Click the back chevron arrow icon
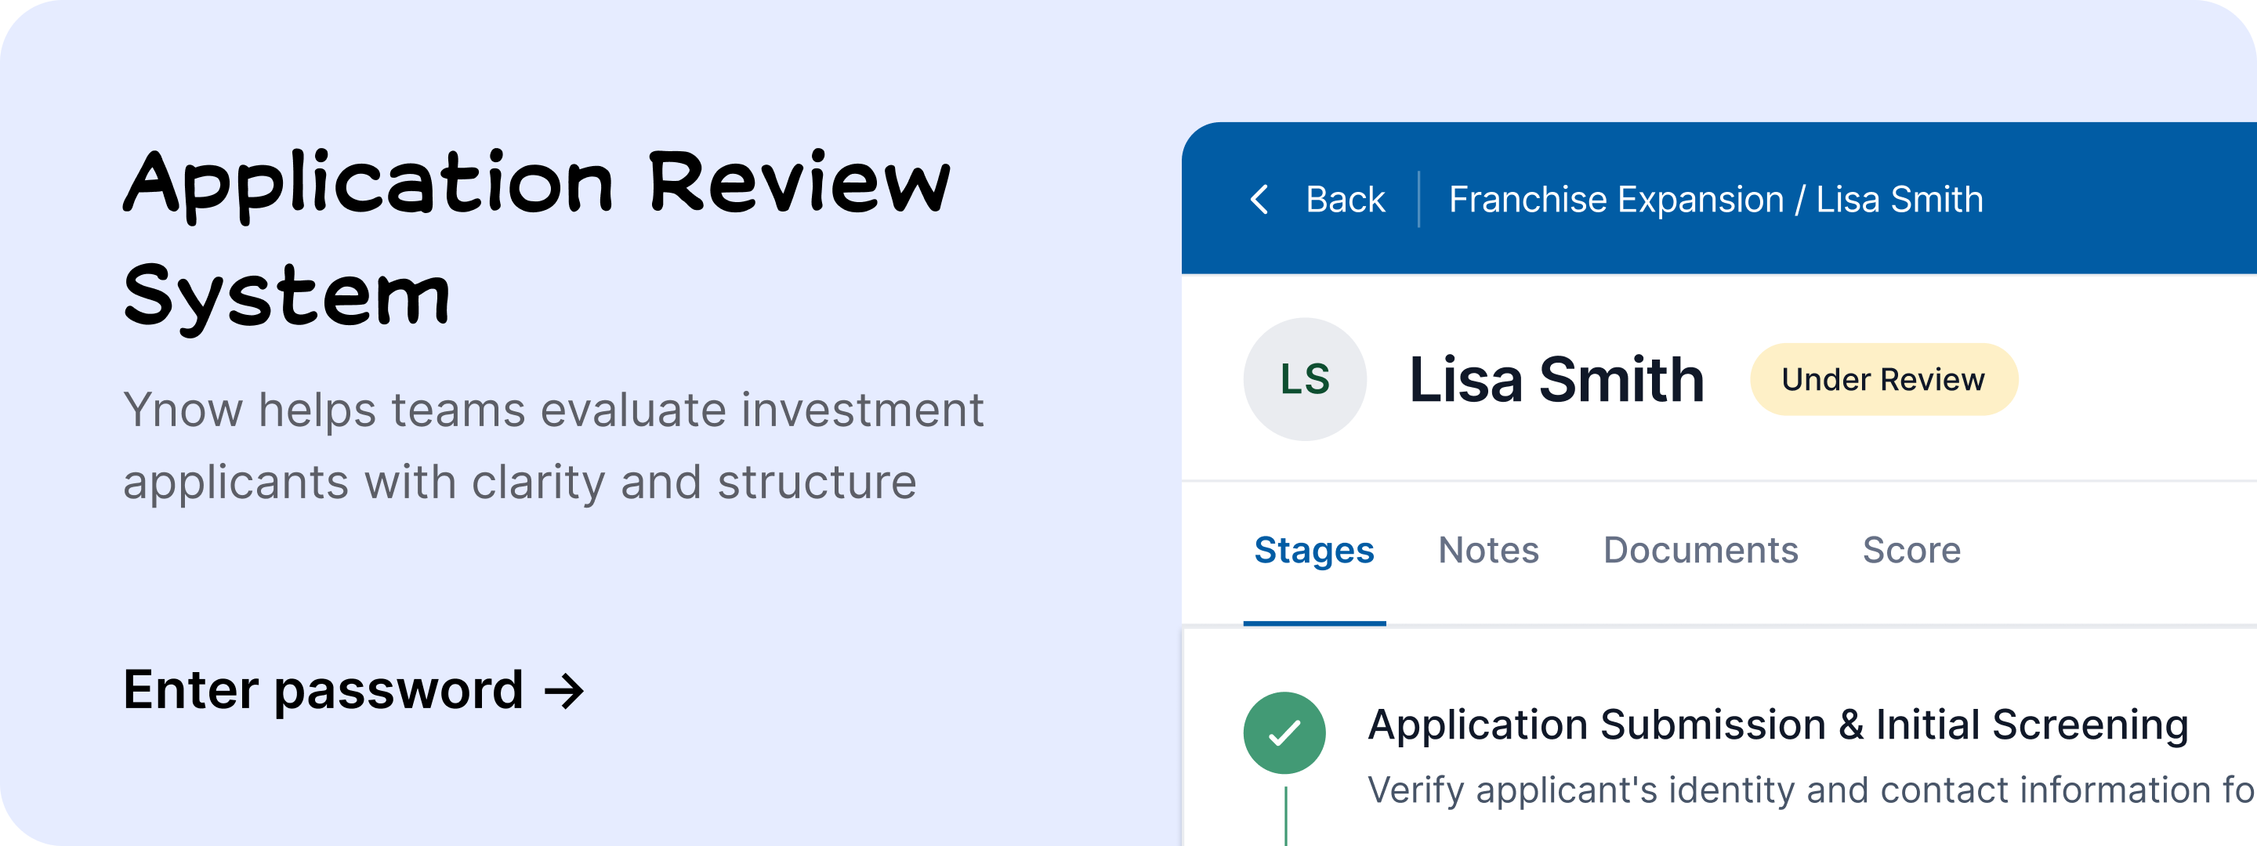Viewport: 2257px width, 846px height. (x=1259, y=200)
